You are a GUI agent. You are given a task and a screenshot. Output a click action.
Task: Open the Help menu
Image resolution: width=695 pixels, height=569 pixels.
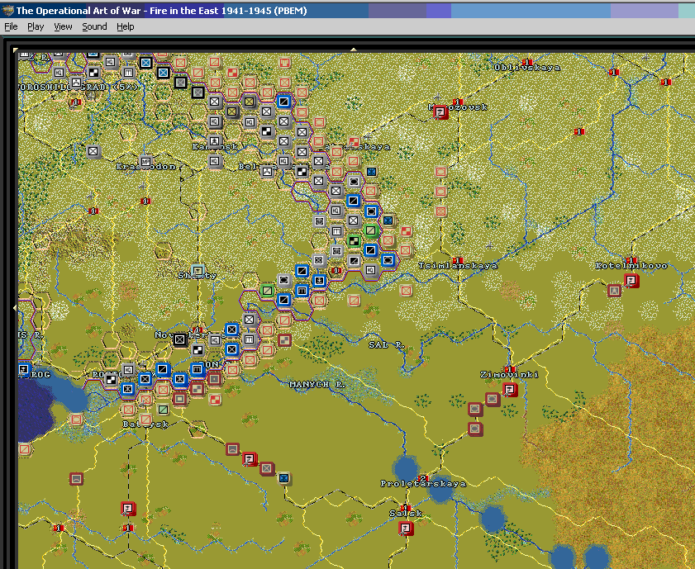126,26
